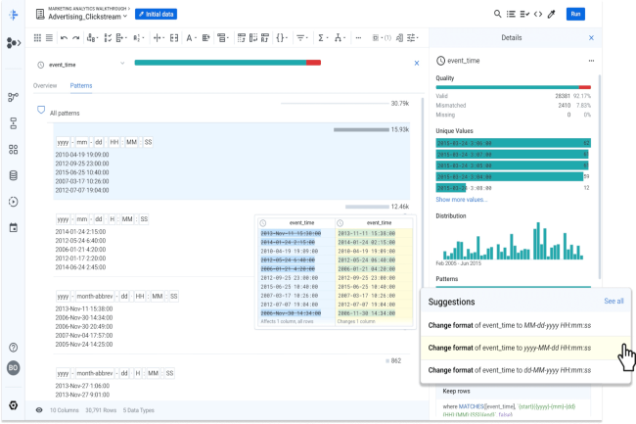
Task: Click the toolbar more options ellipsis
Action: [358, 38]
